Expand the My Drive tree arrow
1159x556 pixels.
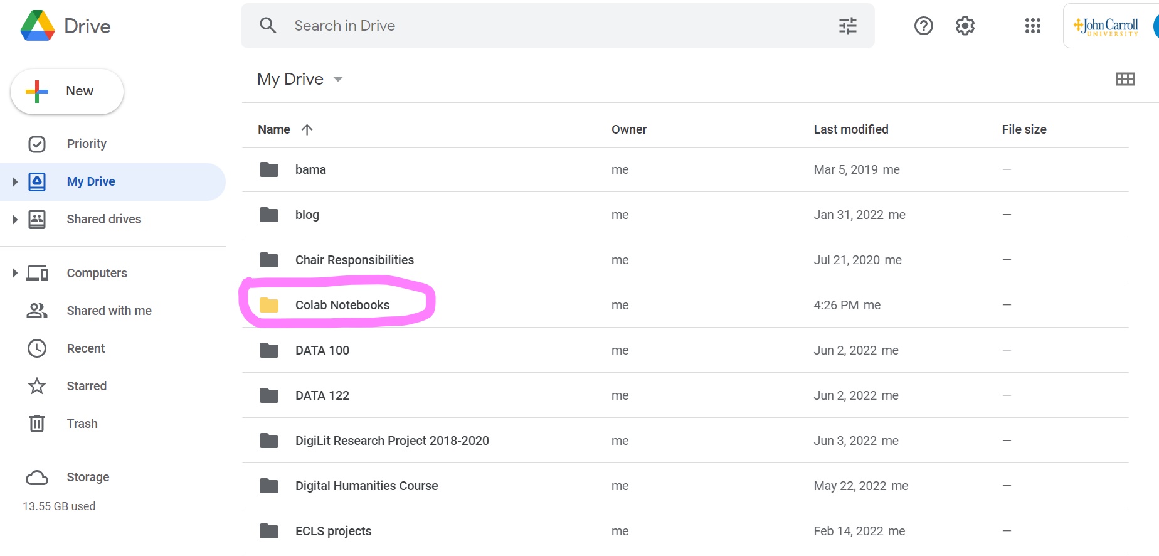[15, 182]
